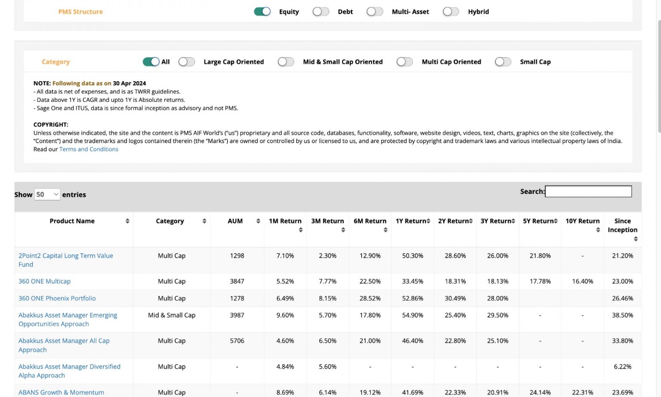Open Abakkus Diversified Alpha Approach link
Screen dimensions: 661x397
click(x=69, y=371)
